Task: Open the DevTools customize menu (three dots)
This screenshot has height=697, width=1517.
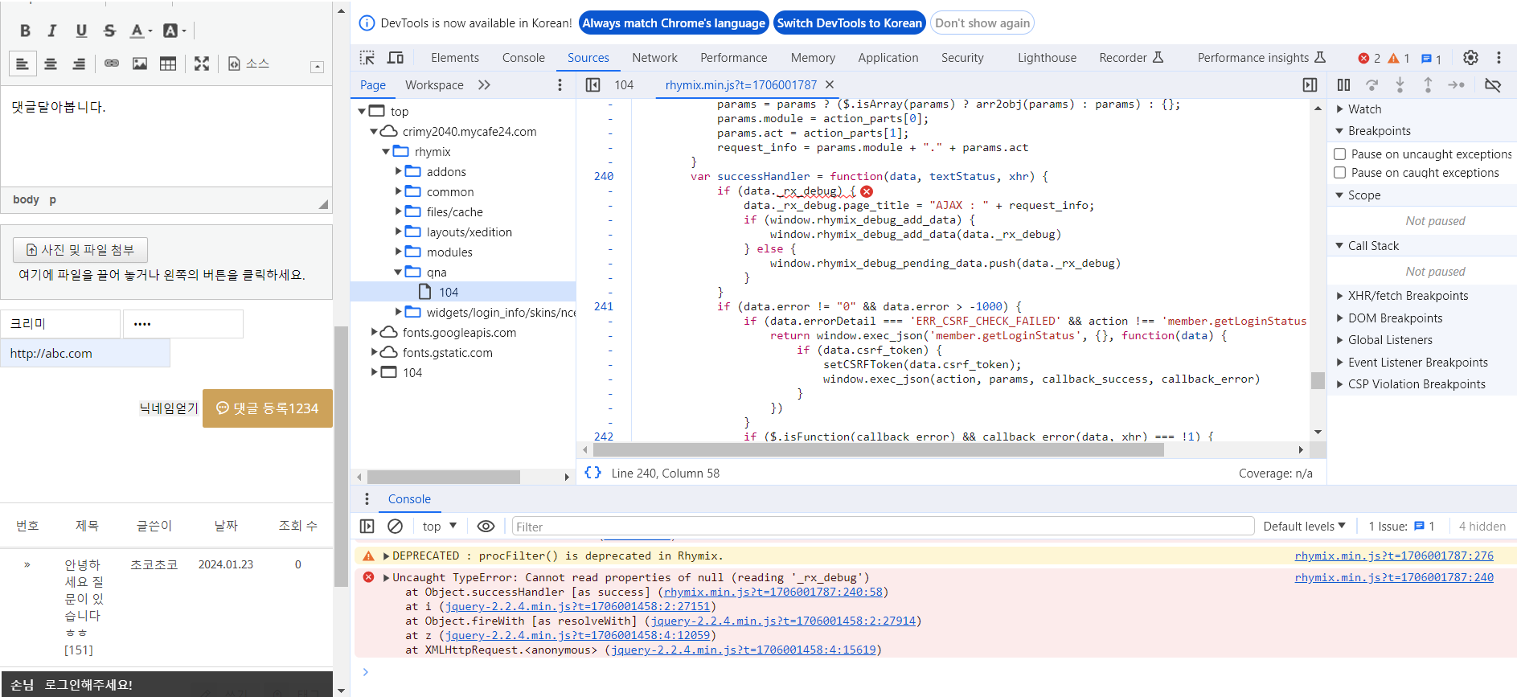Action: (1499, 58)
